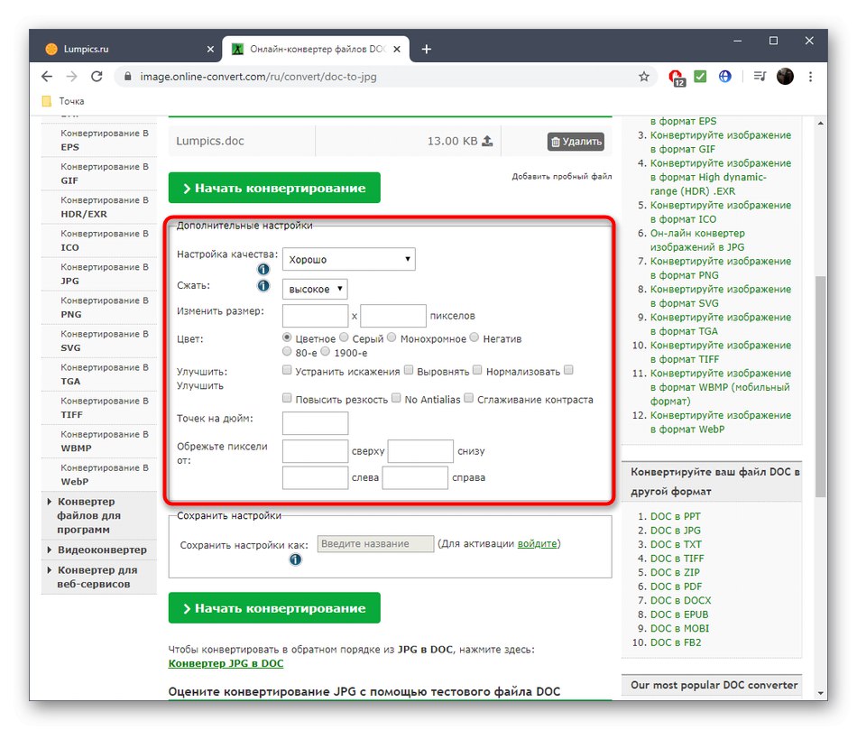Click the Удалить button for Lumpics.doc

pyautogui.click(x=576, y=142)
